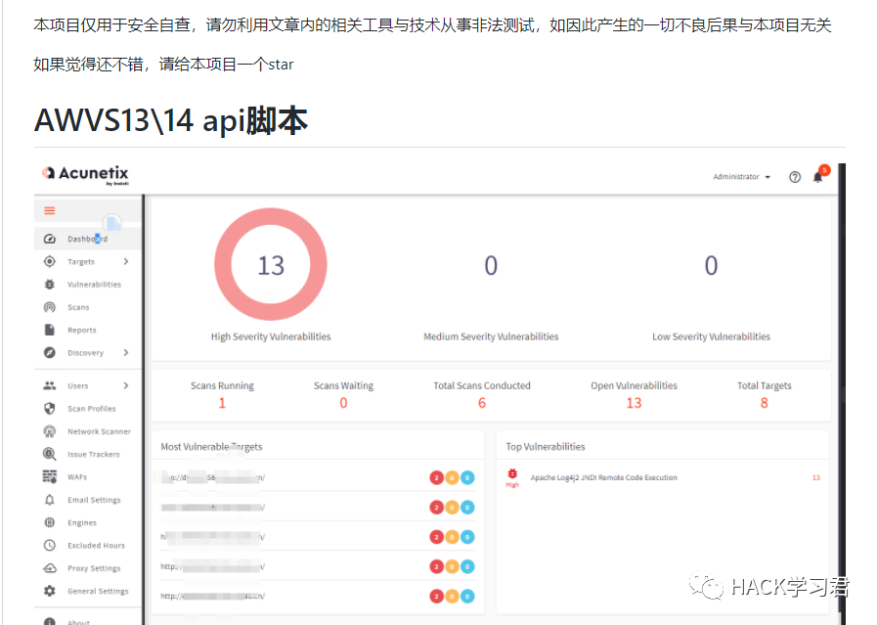Viewport: 878px width, 625px height.
Task: Click the Total Targets value 8
Action: (765, 403)
